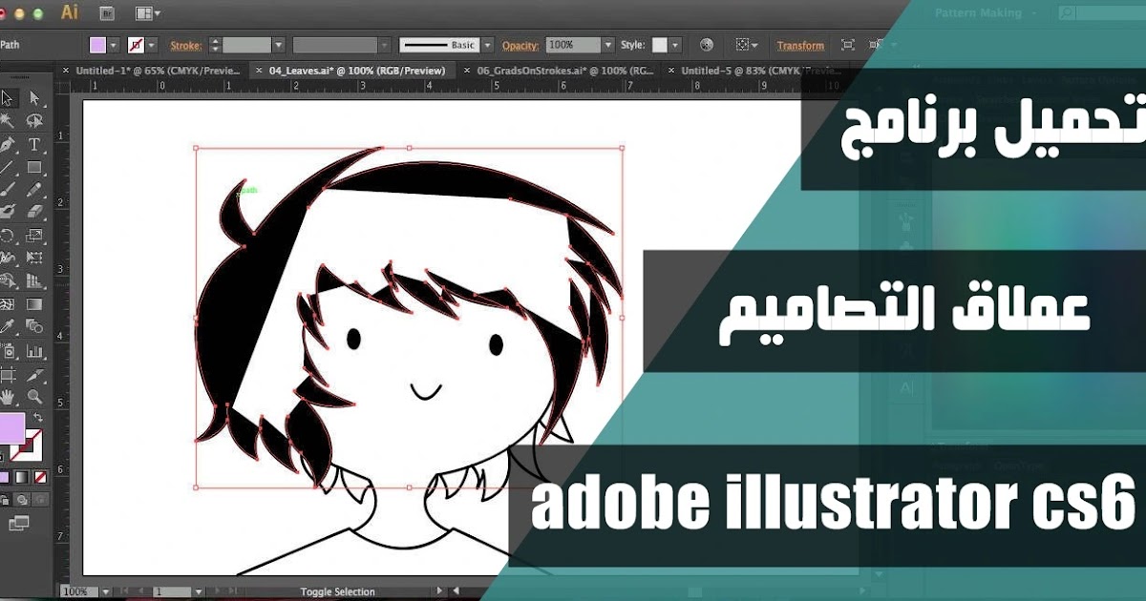Choose the Magic Wand tool
Screen dimensions: 1146x601
[8, 121]
